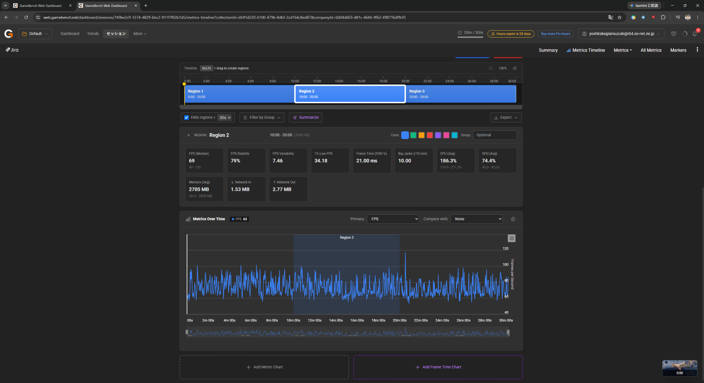Click the browser reload icon
This screenshot has height=383, width=704.
click(26, 17)
